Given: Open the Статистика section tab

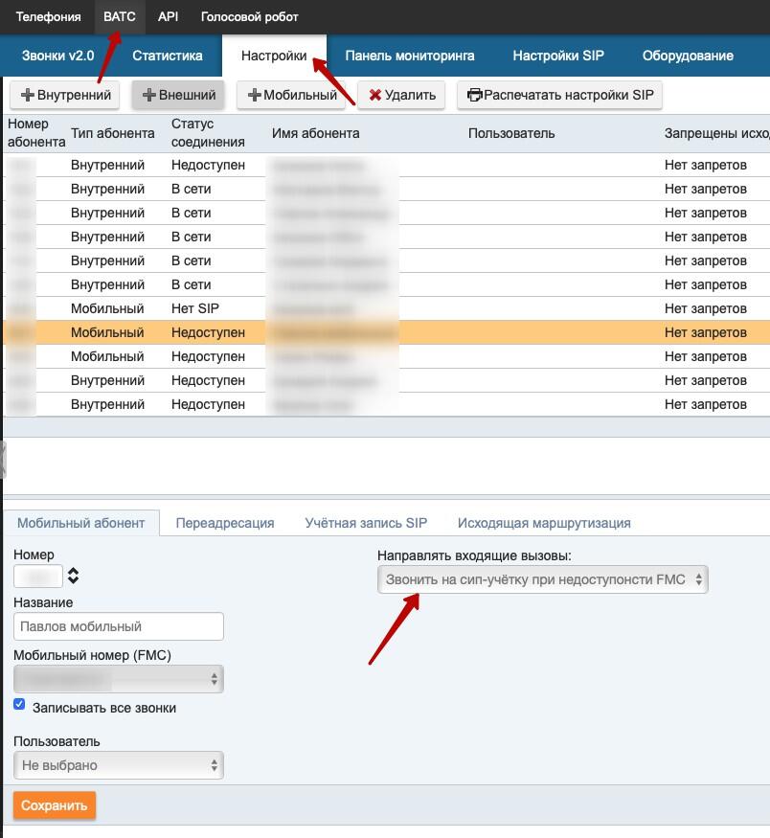Looking at the screenshot, I should [x=168, y=56].
